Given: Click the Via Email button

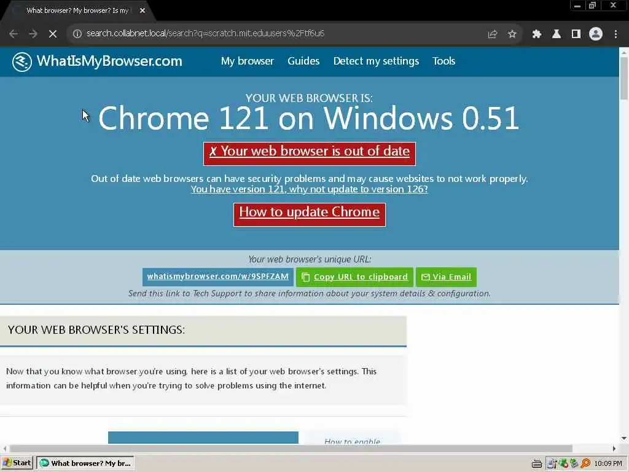Looking at the screenshot, I should point(446,277).
